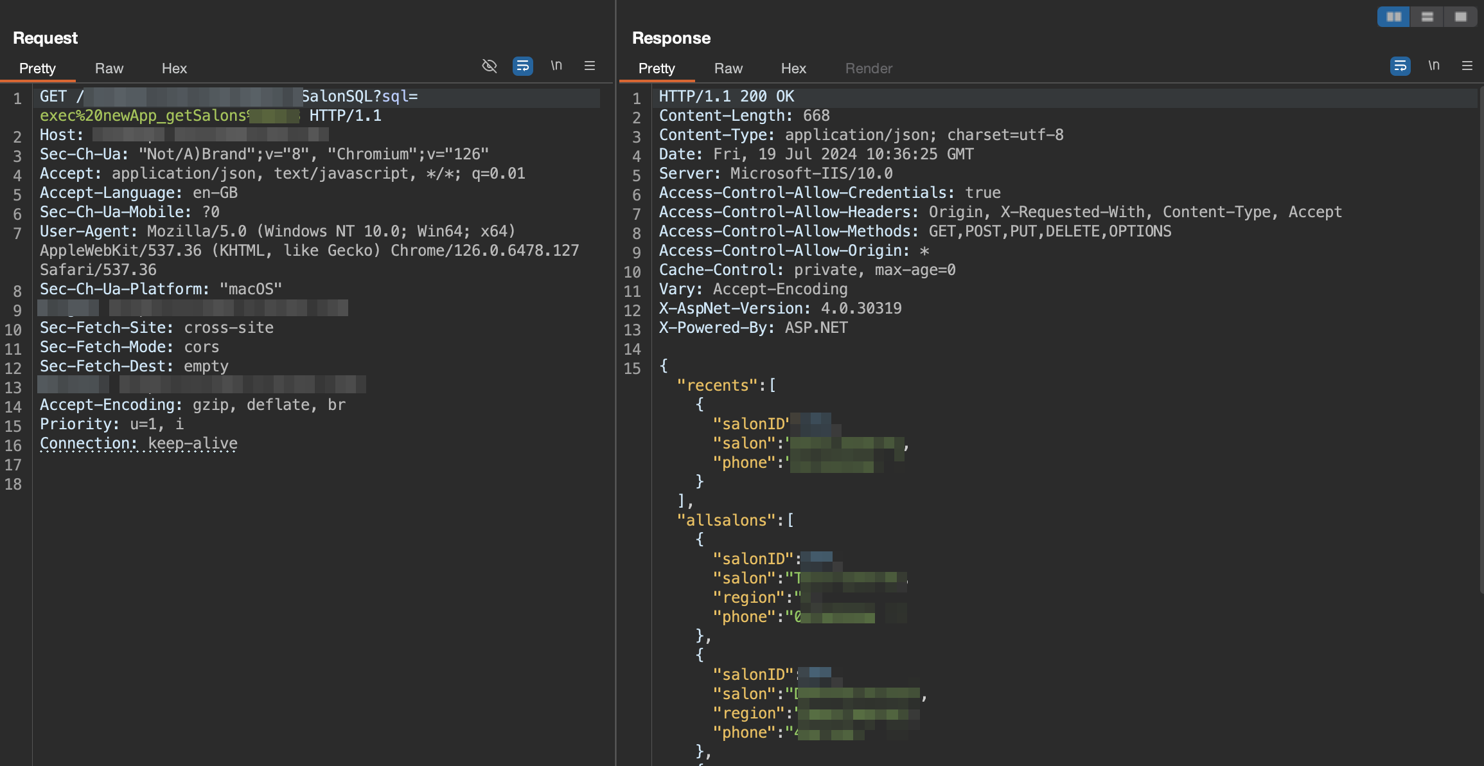Click the Response pane vertical scrollbar

coord(1481,341)
